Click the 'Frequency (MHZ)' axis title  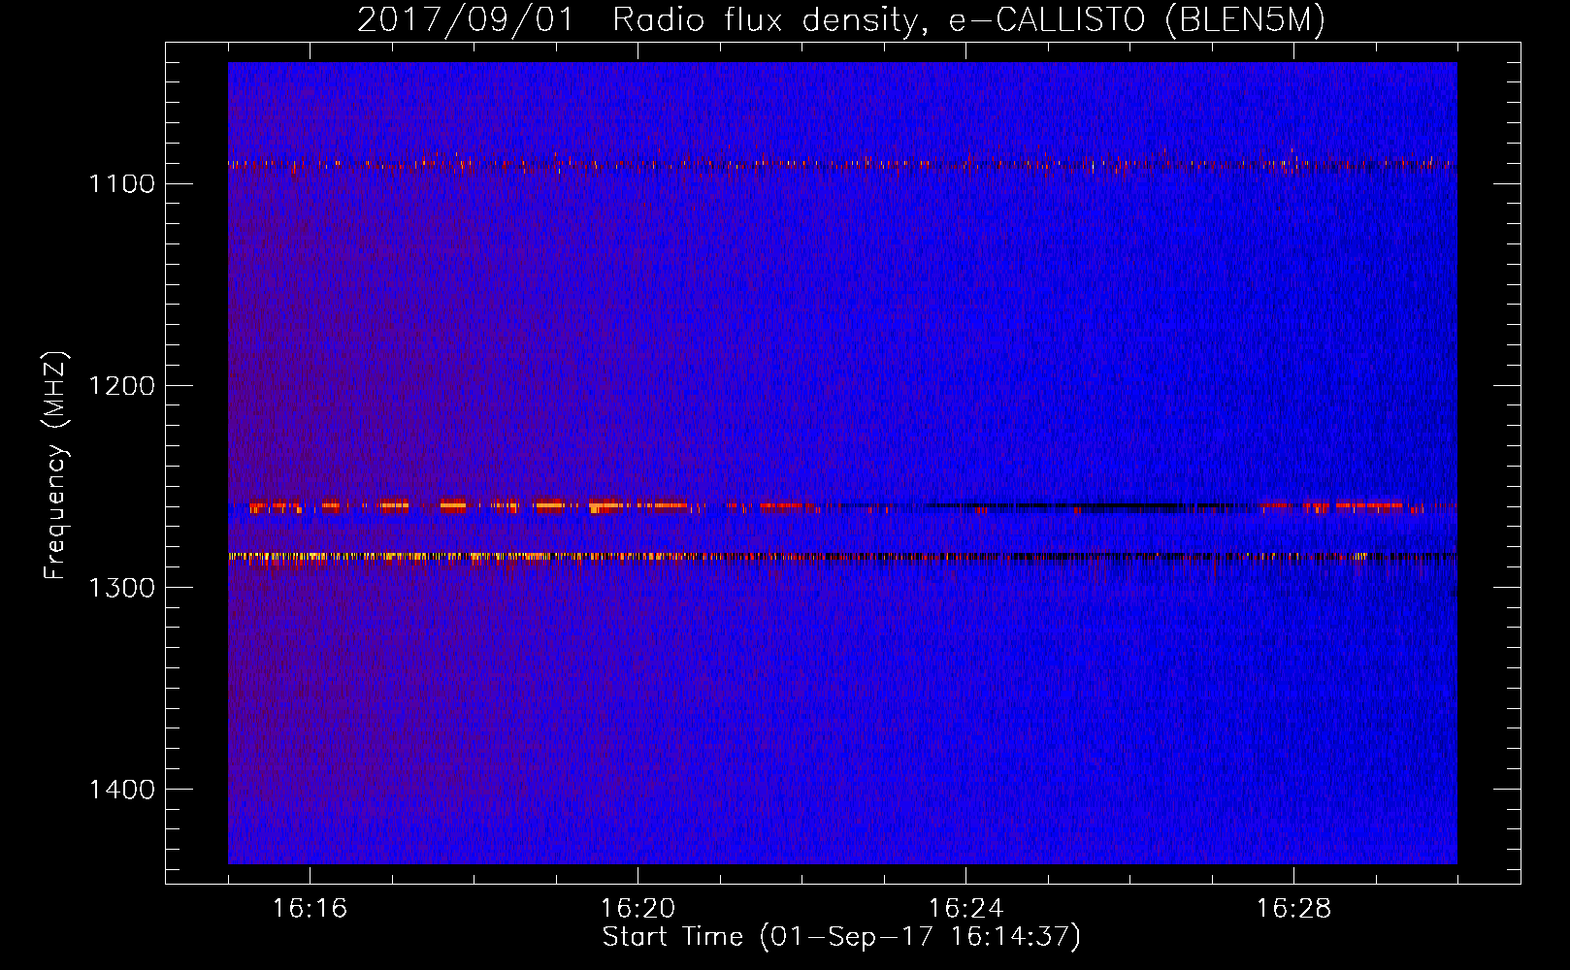(x=55, y=466)
